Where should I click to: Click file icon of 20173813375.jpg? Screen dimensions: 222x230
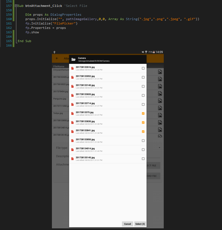point(72,114)
